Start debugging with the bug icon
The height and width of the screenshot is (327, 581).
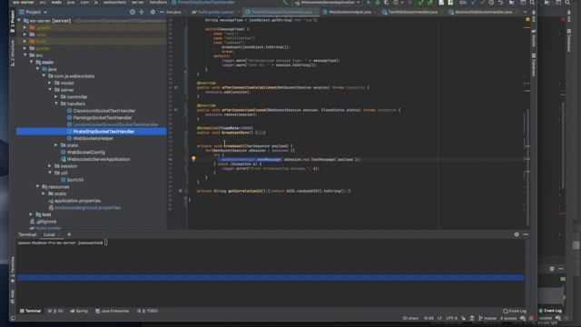[378, 2]
